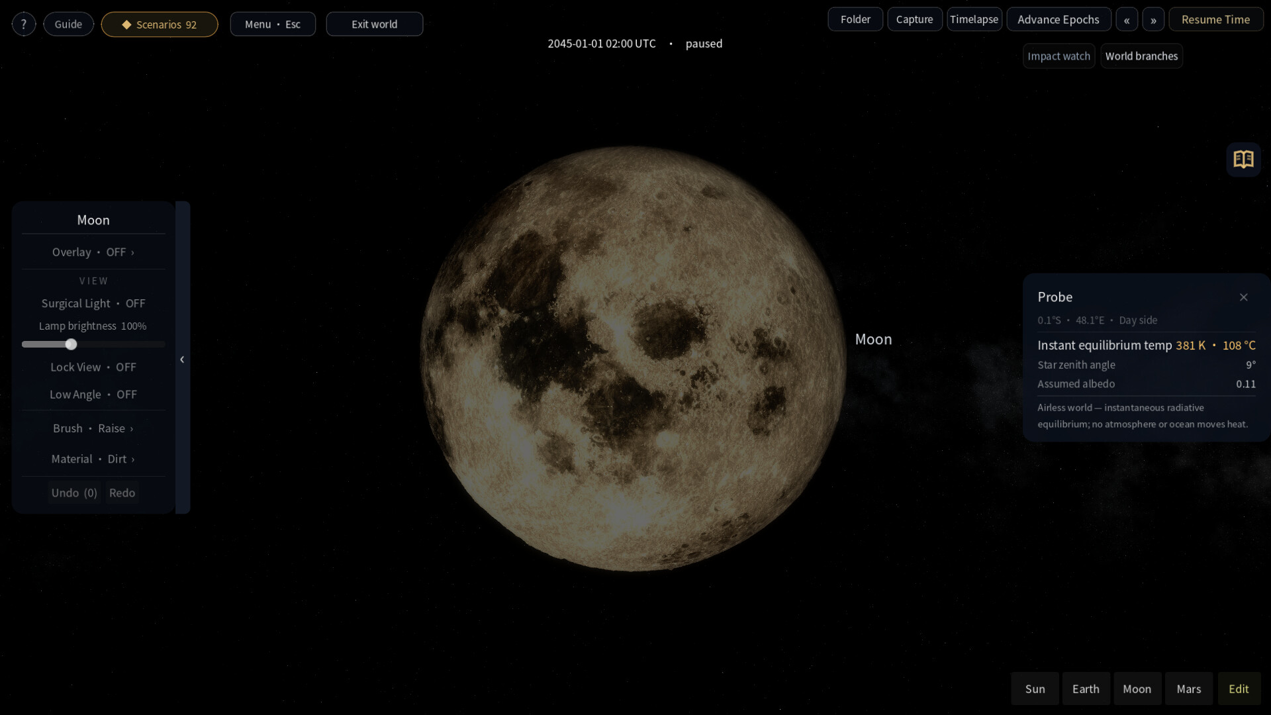Expand the Material Dirt option
The height and width of the screenshot is (715, 1271).
(x=93, y=459)
